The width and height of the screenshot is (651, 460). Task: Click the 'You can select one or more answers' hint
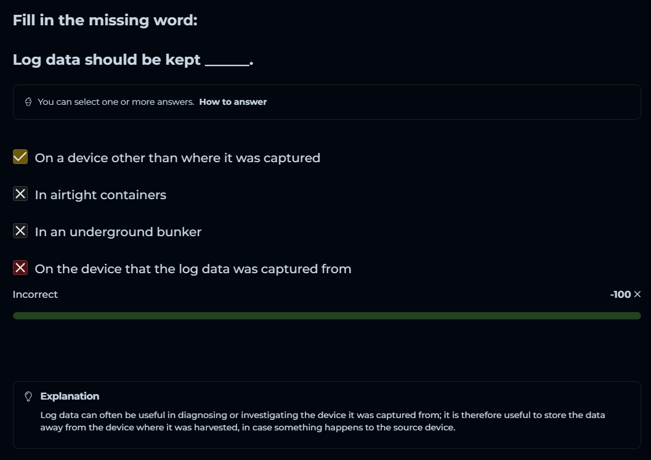[116, 102]
